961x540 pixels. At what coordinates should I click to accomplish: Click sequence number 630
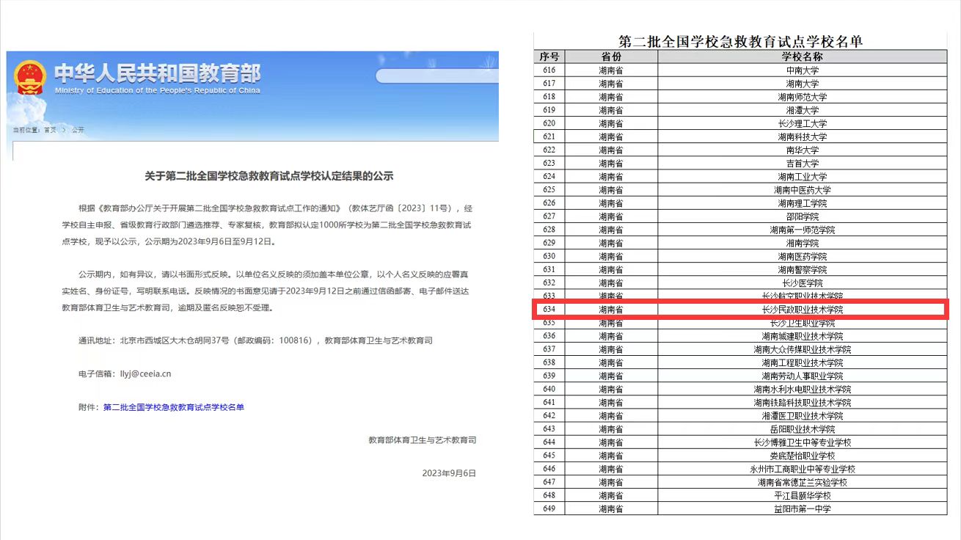[549, 256]
